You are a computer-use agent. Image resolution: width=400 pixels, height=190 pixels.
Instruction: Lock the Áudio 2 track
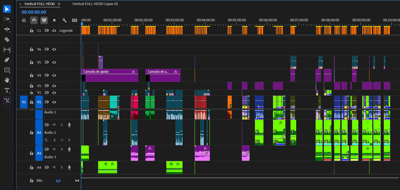point(31,132)
